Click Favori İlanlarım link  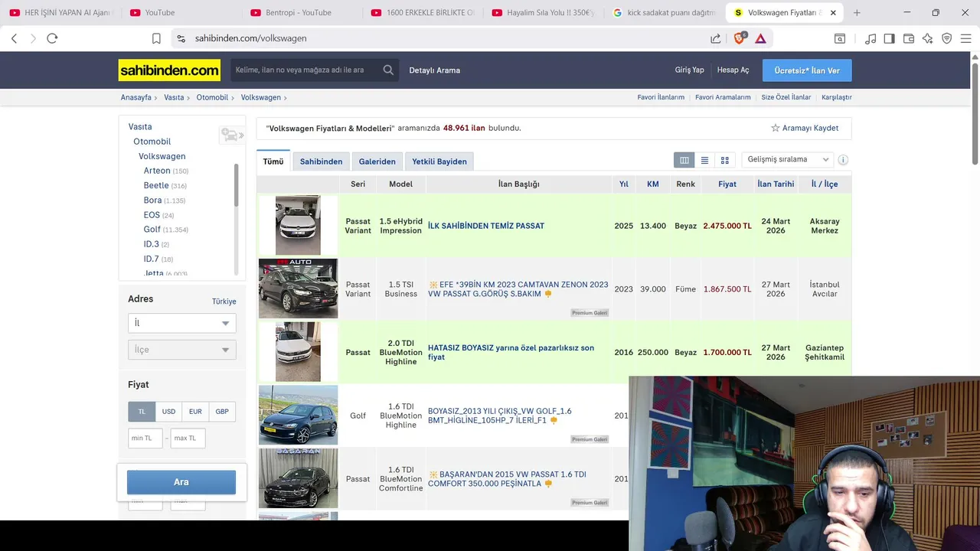click(661, 97)
